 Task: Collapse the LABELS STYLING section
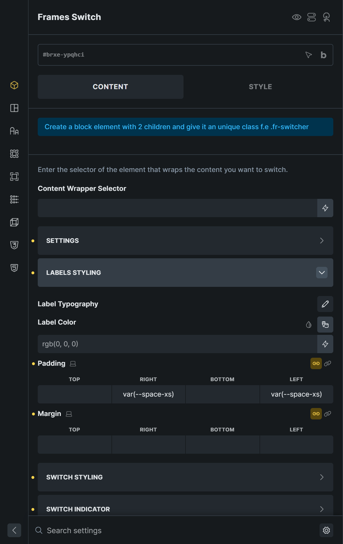[186, 273]
